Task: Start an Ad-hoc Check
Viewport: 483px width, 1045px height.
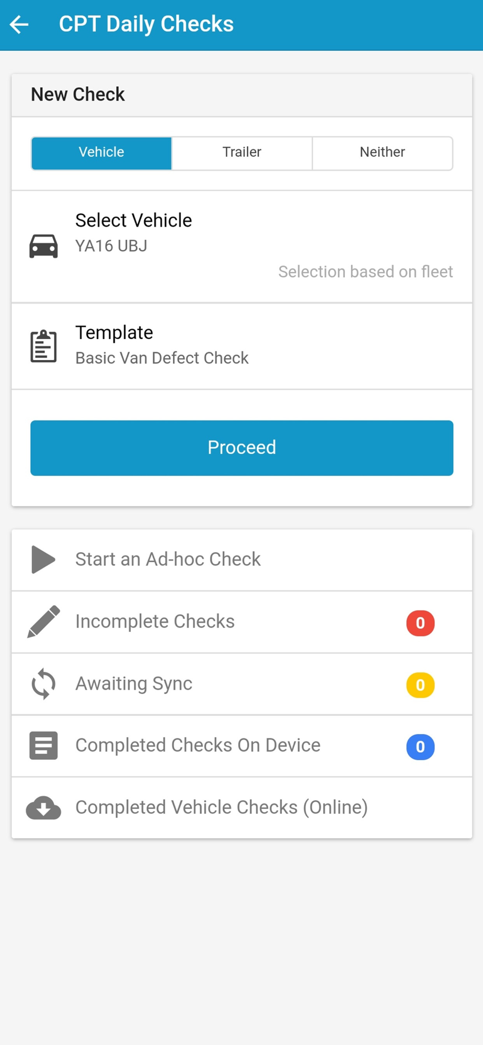Action: (242, 560)
